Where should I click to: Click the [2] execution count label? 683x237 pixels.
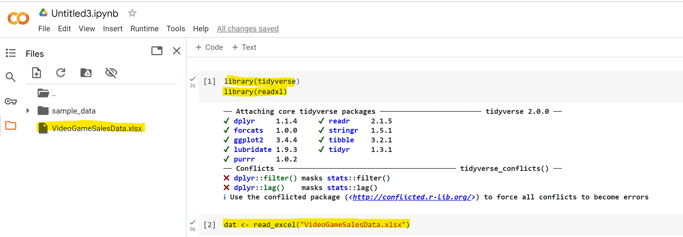tap(210, 225)
